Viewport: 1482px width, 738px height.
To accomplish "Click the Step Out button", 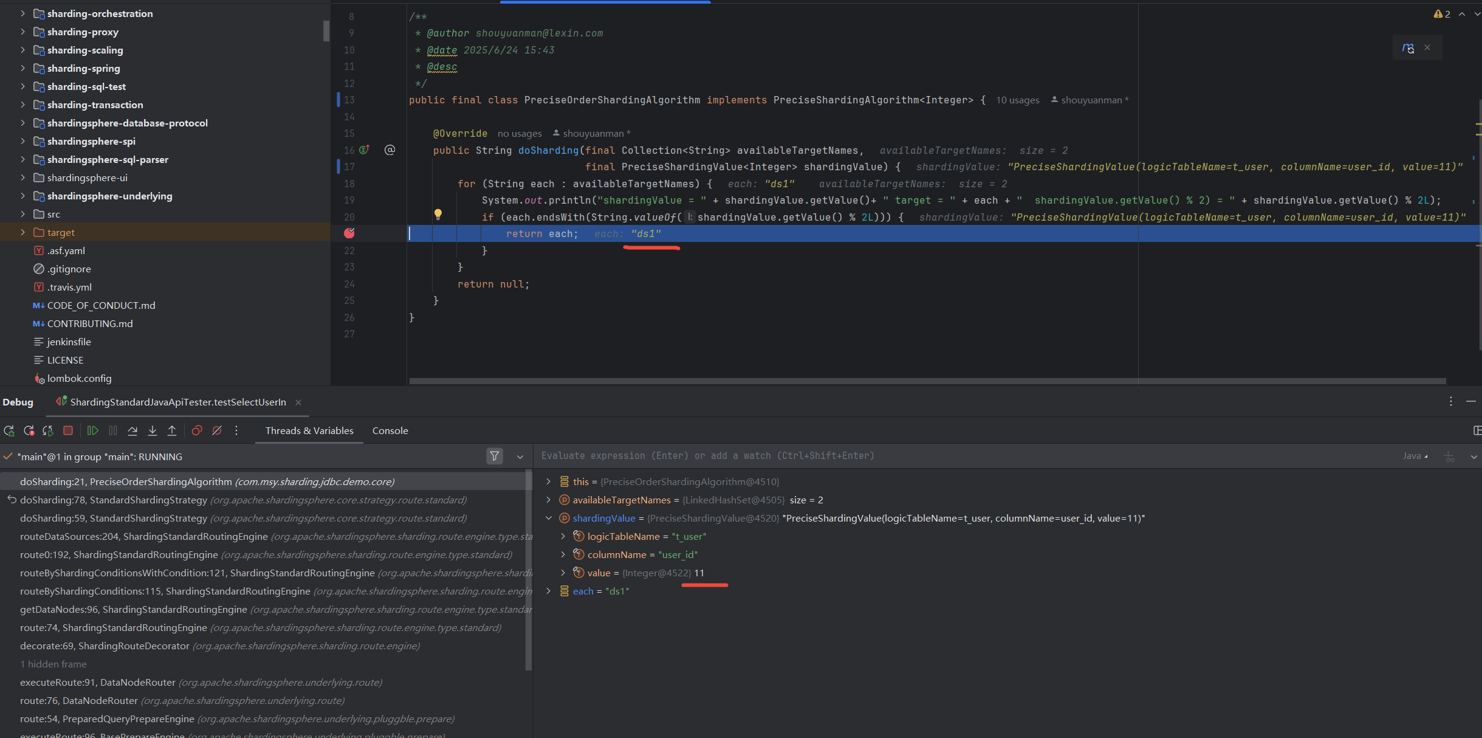I will point(172,430).
